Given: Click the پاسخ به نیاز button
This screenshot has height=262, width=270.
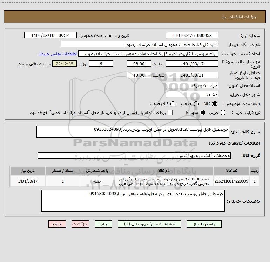Looking at the screenshot, I should click(x=204, y=224).
